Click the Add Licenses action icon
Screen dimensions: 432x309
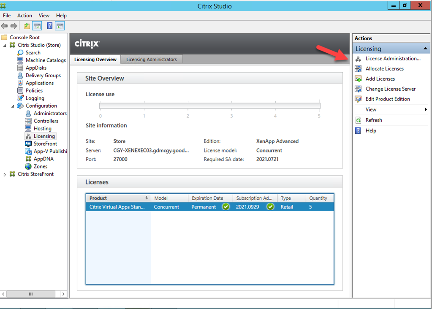click(358, 79)
